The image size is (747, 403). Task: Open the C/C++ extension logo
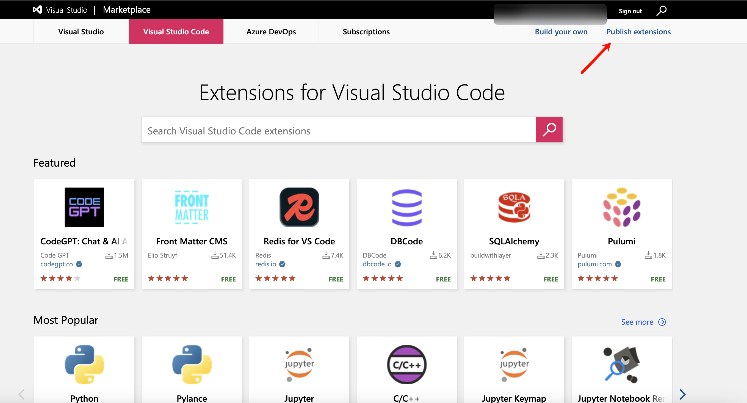pyautogui.click(x=406, y=365)
